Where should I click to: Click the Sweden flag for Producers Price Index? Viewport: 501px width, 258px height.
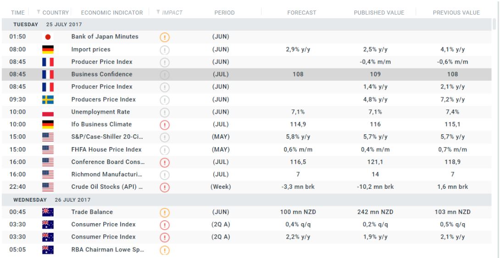click(48, 99)
